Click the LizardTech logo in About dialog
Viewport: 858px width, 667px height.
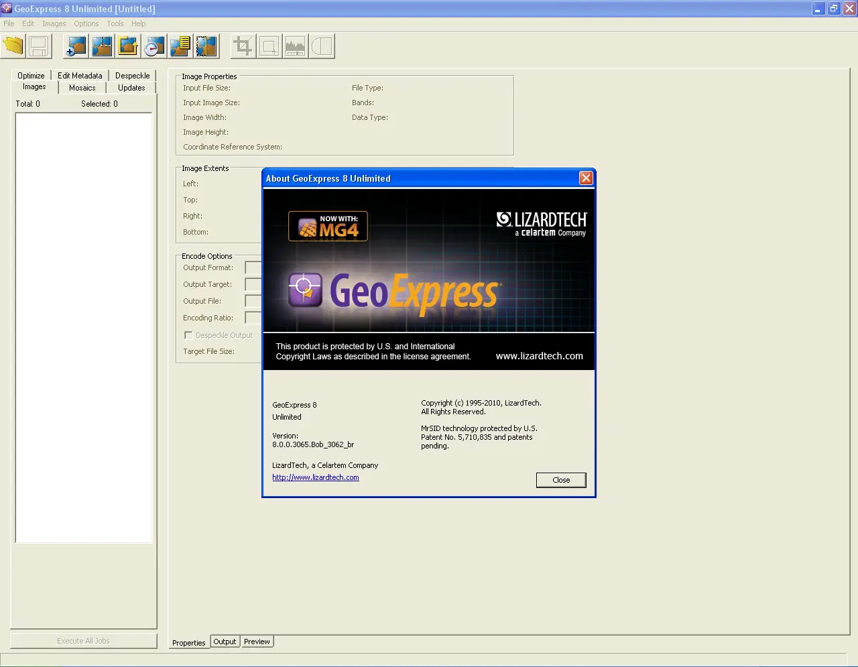[x=542, y=225]
